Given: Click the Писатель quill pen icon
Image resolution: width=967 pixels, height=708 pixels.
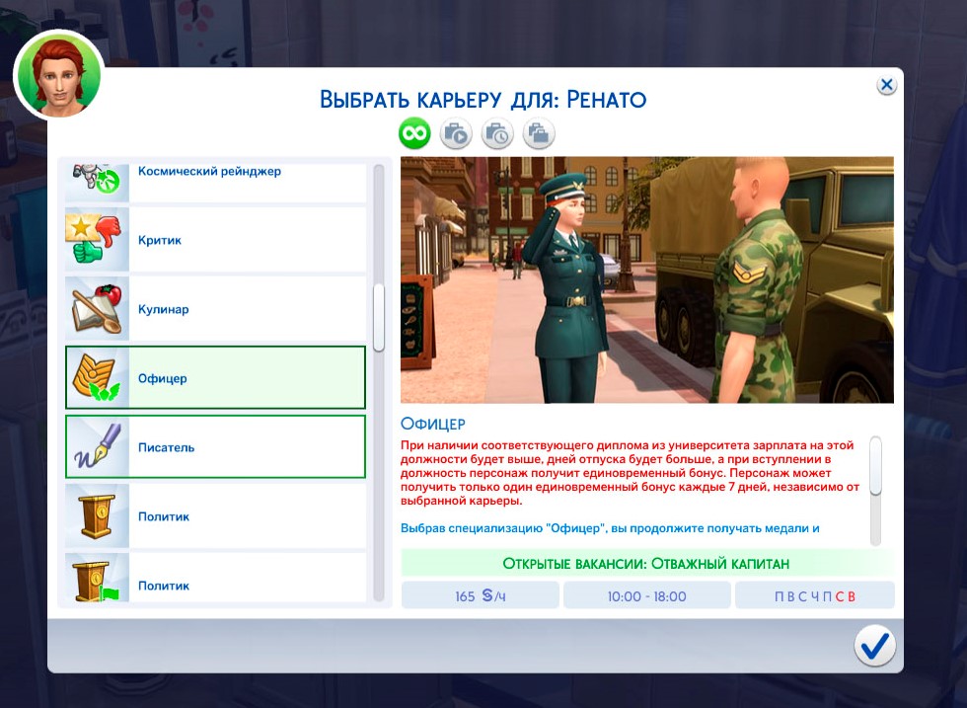Looking at the screenshot, I should [97, 447].
